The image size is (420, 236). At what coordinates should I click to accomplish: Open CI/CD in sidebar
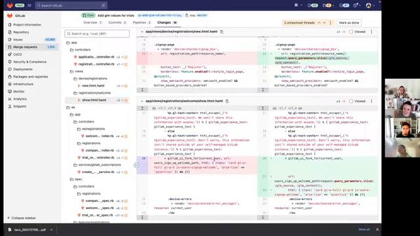[18, 54]
